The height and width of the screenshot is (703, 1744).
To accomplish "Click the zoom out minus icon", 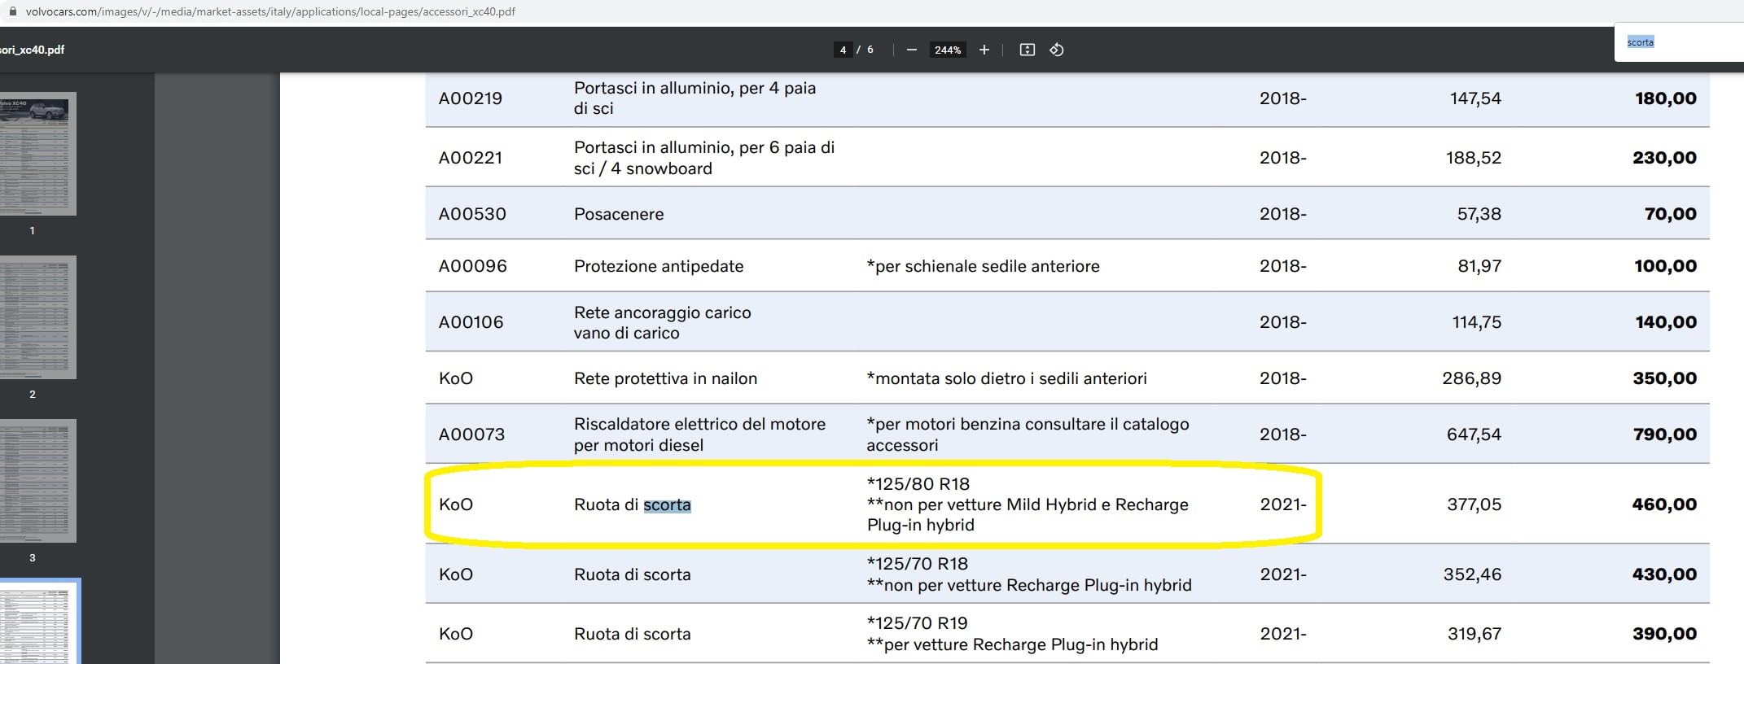I will pos(912,50).
